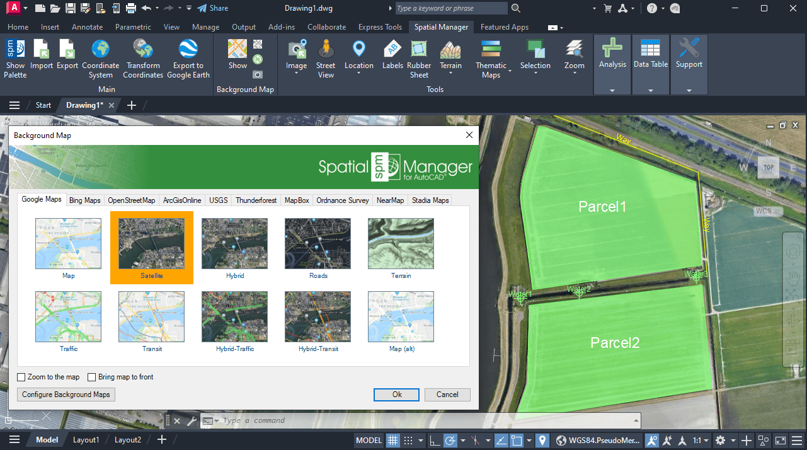
Task: Click the geolocation marker status bar icon
Action: pyautogui.click(x=544, y=441)
